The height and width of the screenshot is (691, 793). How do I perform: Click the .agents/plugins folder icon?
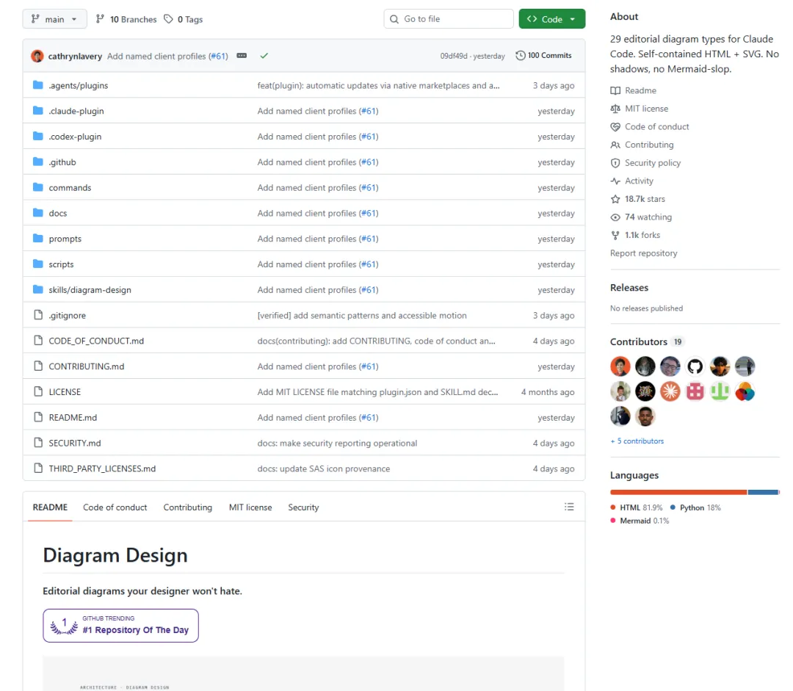tap(38, 85)
